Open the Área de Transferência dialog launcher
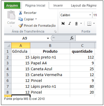Image resolution: width=104 pixels, height=106 pixels. tap(55, 32)
